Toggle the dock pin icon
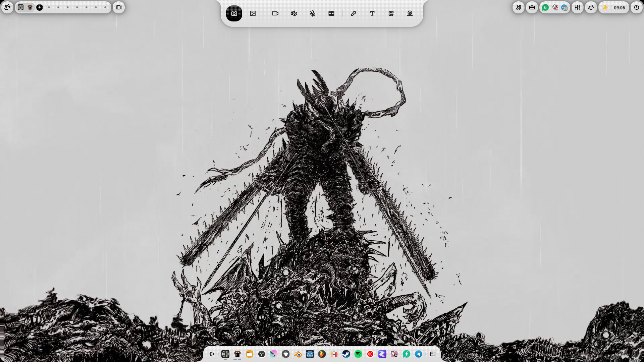 click(x=211, y=354)
